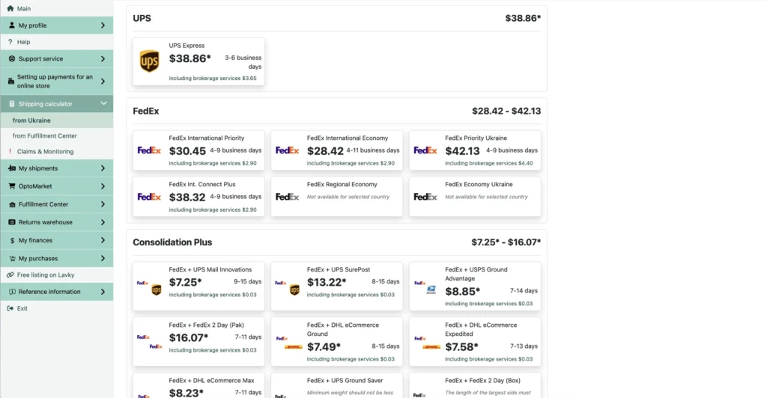Click the grey FedEx logo on Regional Economy

(x=287, y=197)
